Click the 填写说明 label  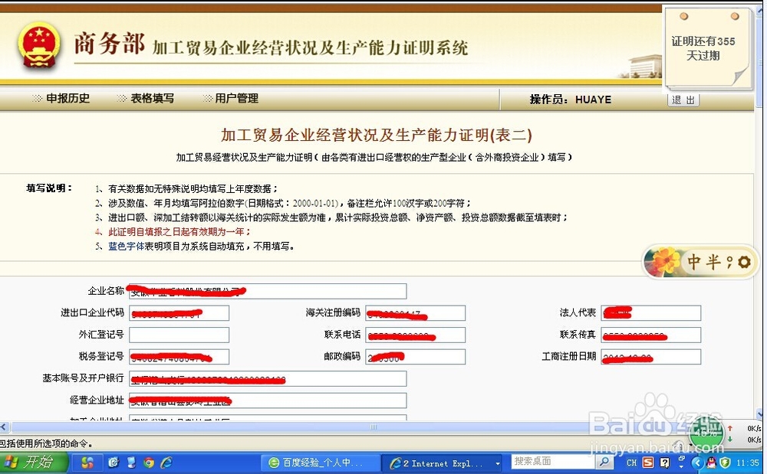click(49, 188)
